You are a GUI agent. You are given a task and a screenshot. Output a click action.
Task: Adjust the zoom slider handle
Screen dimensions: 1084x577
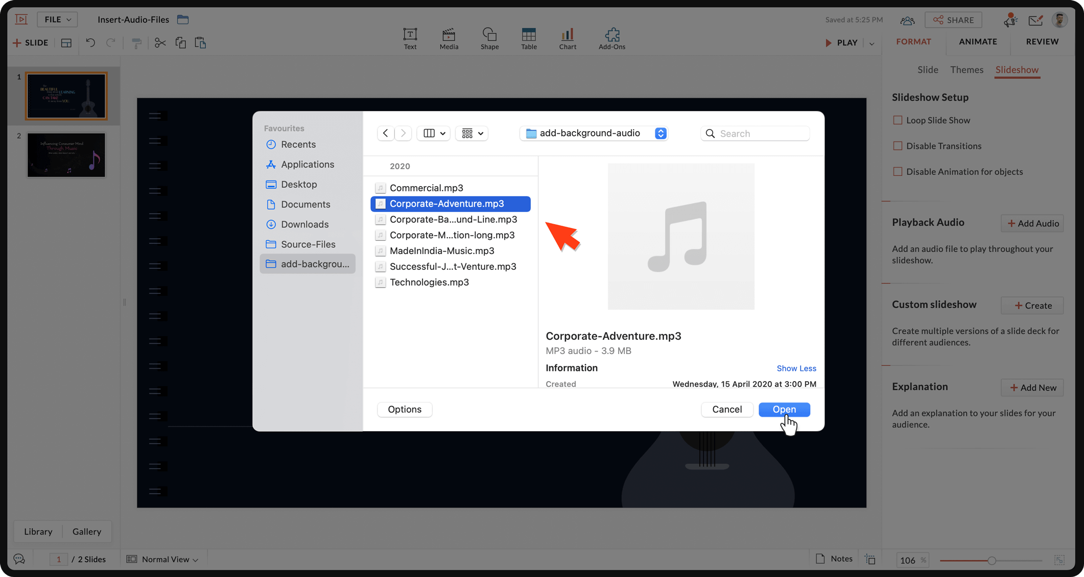point(992,560)
